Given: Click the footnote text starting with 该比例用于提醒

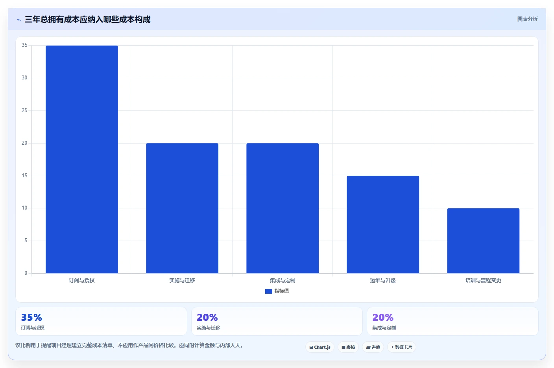Looking at the screenshot, I should 130,345.
